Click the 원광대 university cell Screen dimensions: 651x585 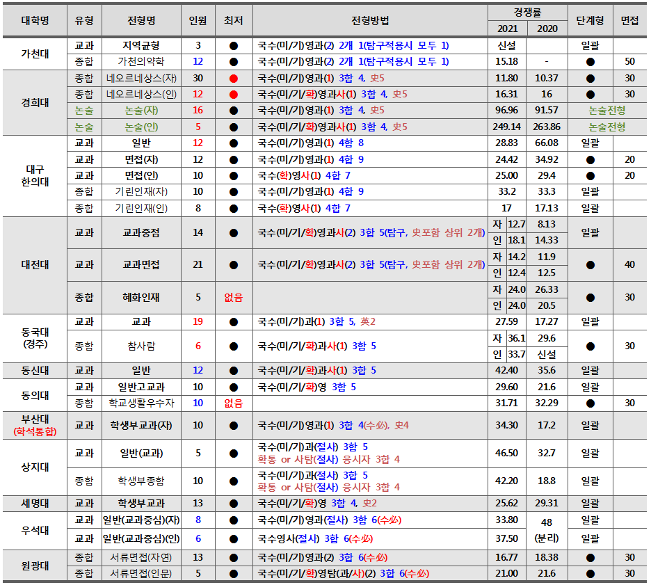click(35, 566)
